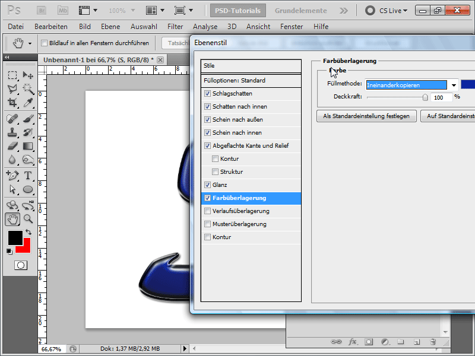
Task: Select the Magic Wand tool
Action: [x=28, y=88]
